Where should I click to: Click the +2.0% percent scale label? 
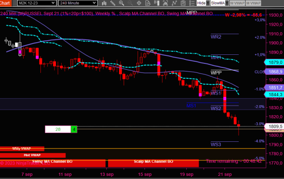pyautogui.click(x=260, y=38)
